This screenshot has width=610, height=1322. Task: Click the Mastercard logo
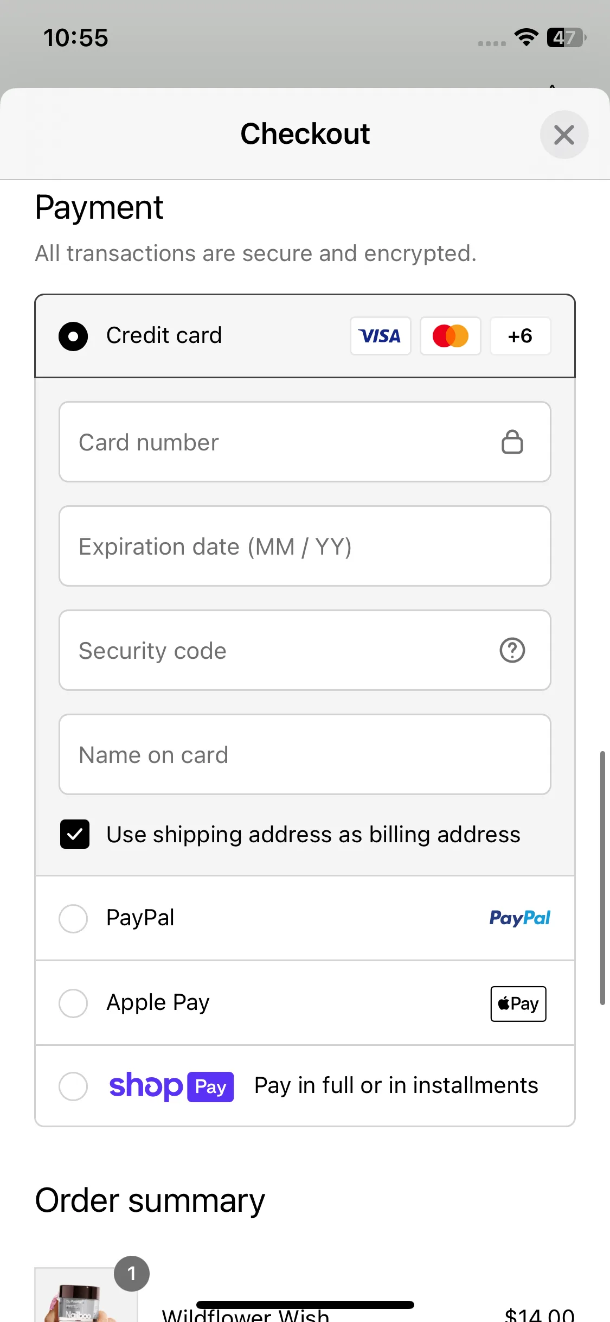click(451, 336)
